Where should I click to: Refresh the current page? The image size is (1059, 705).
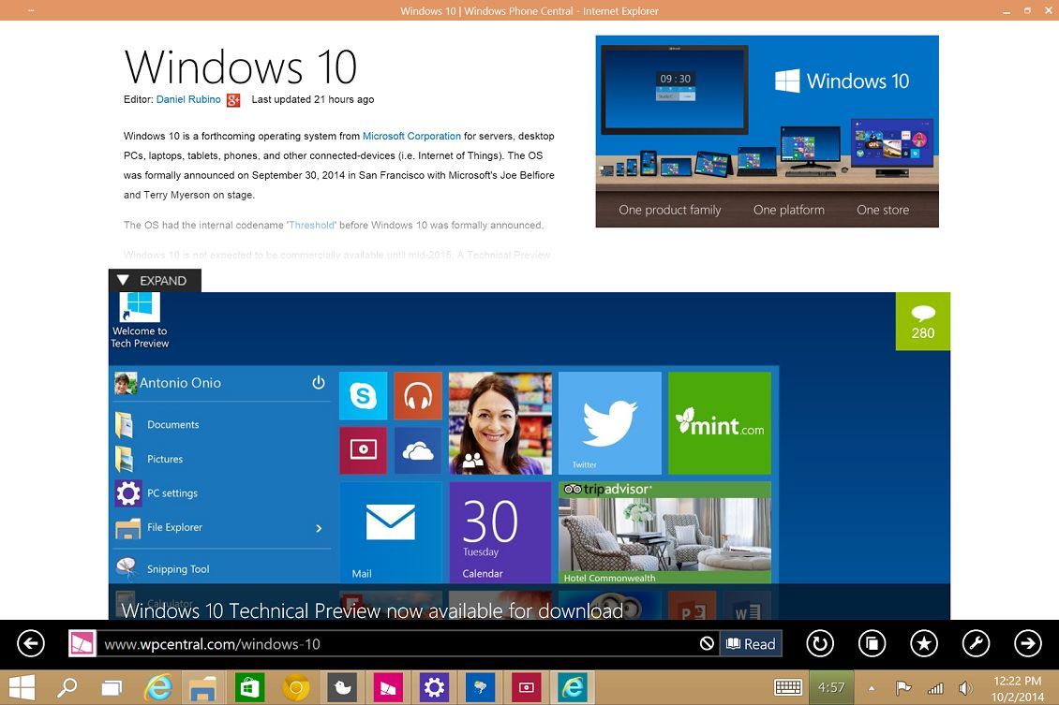(x=819, y=643)
